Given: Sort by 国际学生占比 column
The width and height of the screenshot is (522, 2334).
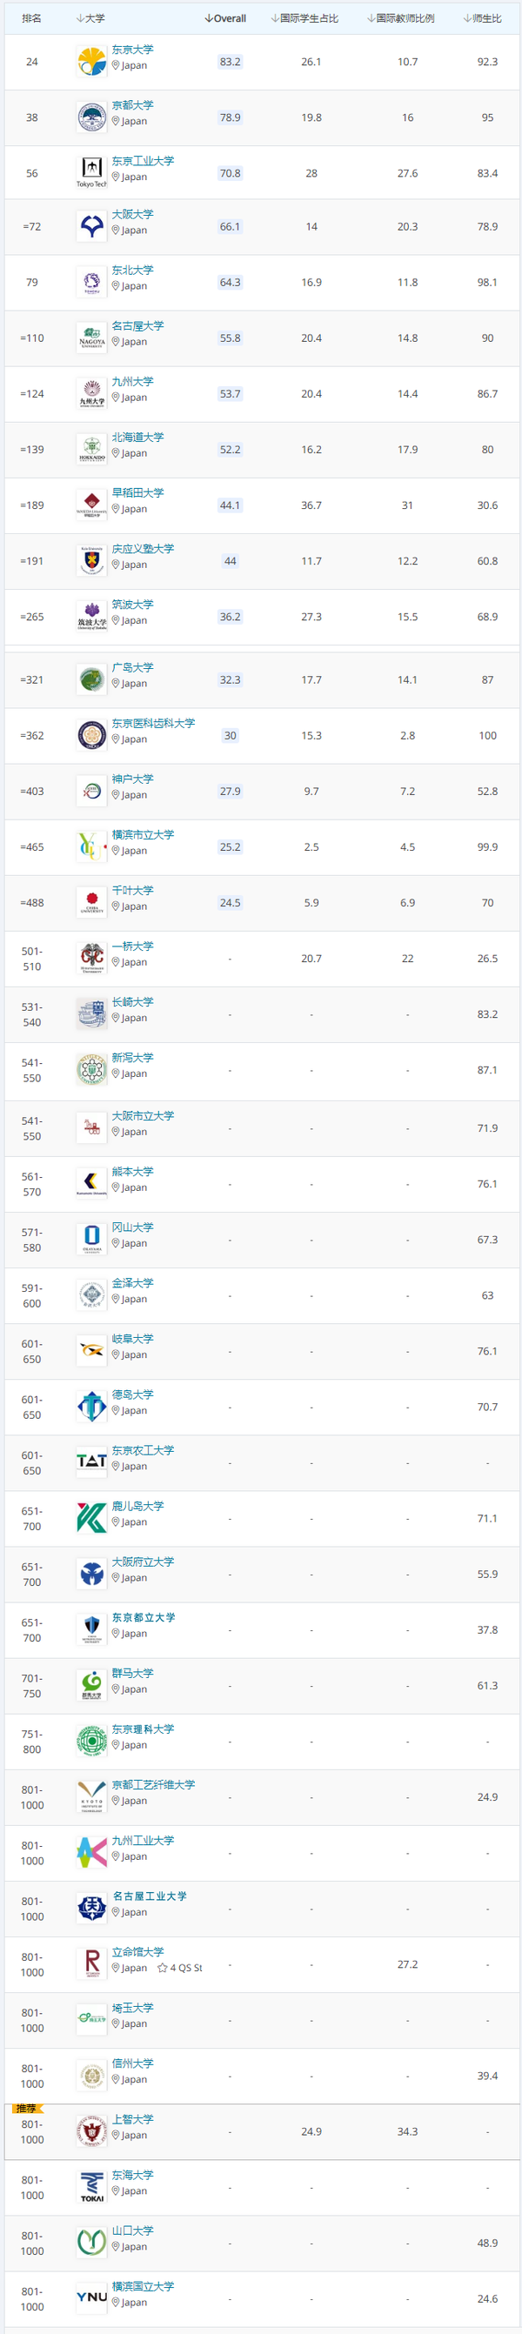Looking at the screenshot, I should [304, 18].
